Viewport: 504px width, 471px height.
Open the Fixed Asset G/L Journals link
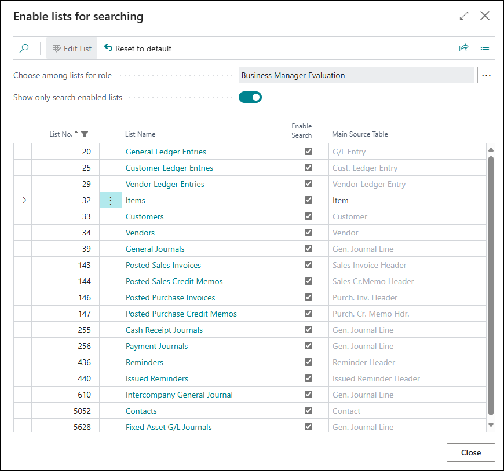[x=169, y=427]
